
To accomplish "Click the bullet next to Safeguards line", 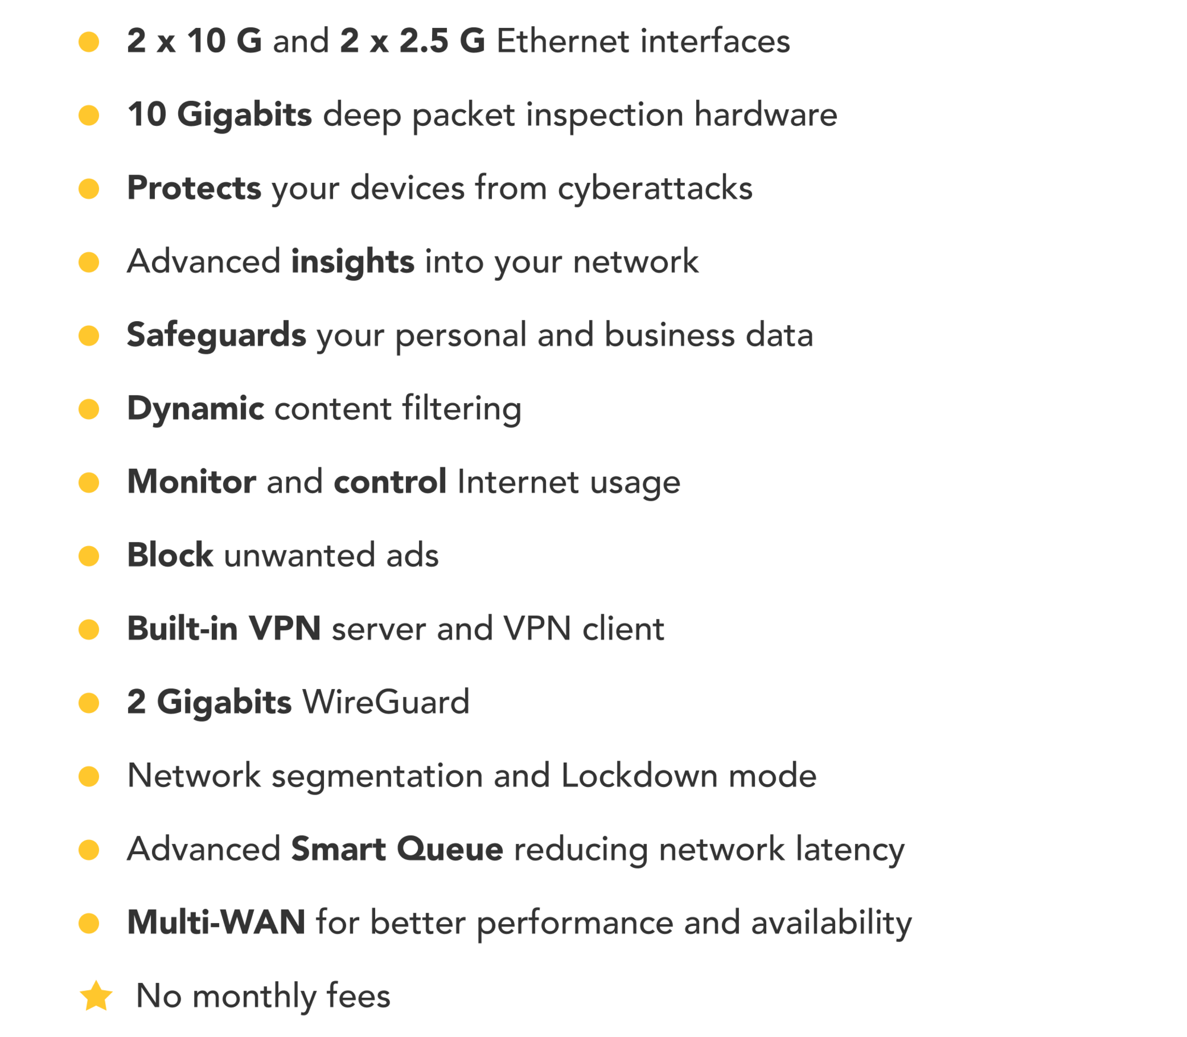I will tap(89, 336).
